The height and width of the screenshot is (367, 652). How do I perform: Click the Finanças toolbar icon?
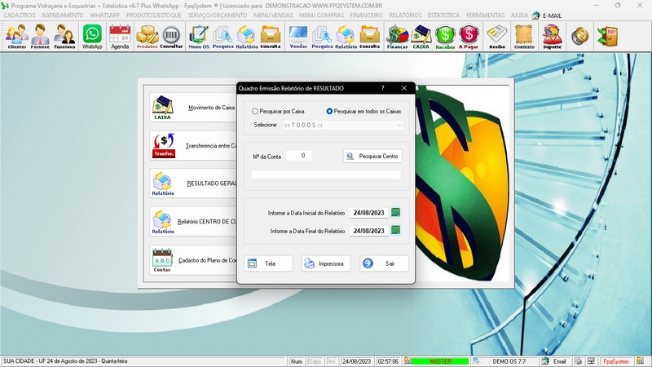tap(397, 36)
